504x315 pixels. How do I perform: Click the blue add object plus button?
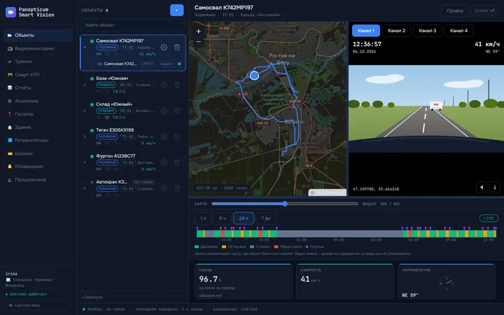(x=177, y=10)
